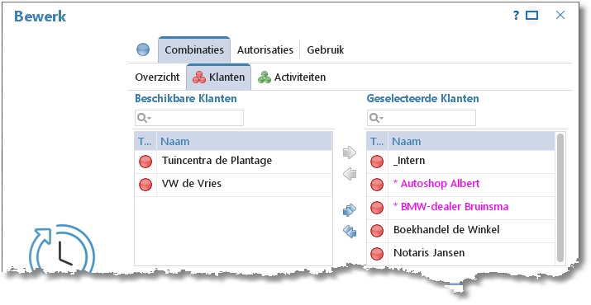The width and height of the screenshot is (591, 305).
Task: Click the Geselecteerde Klanten list scrollbar
Action: 560,198
